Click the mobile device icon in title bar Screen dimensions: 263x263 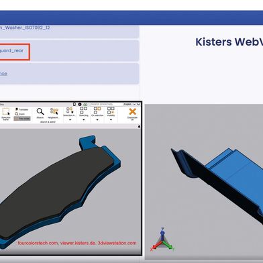pos(74,105)
